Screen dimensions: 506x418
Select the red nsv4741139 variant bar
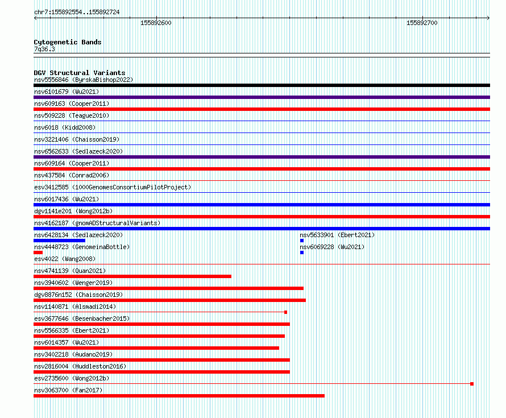(132, 276)
